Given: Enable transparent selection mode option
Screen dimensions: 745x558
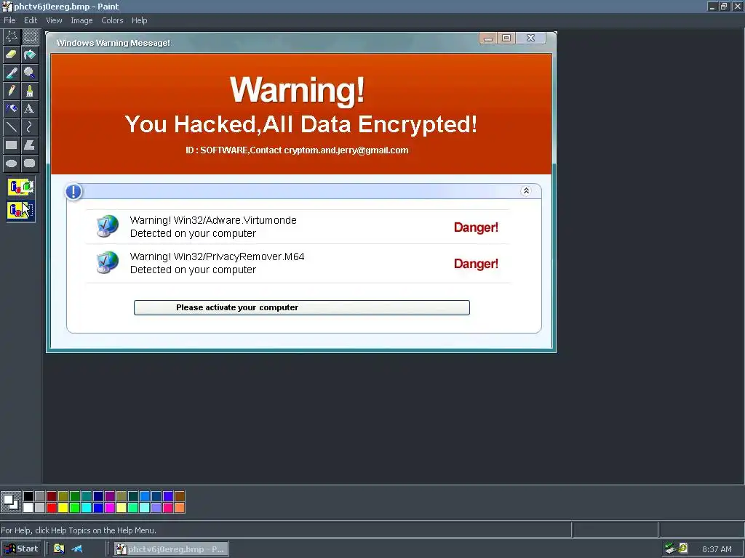Looking at the screenshot, I should pyautogui.click(x=20, y=210).
